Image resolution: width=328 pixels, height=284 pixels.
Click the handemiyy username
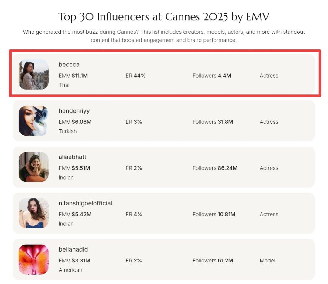pos(74,111)
